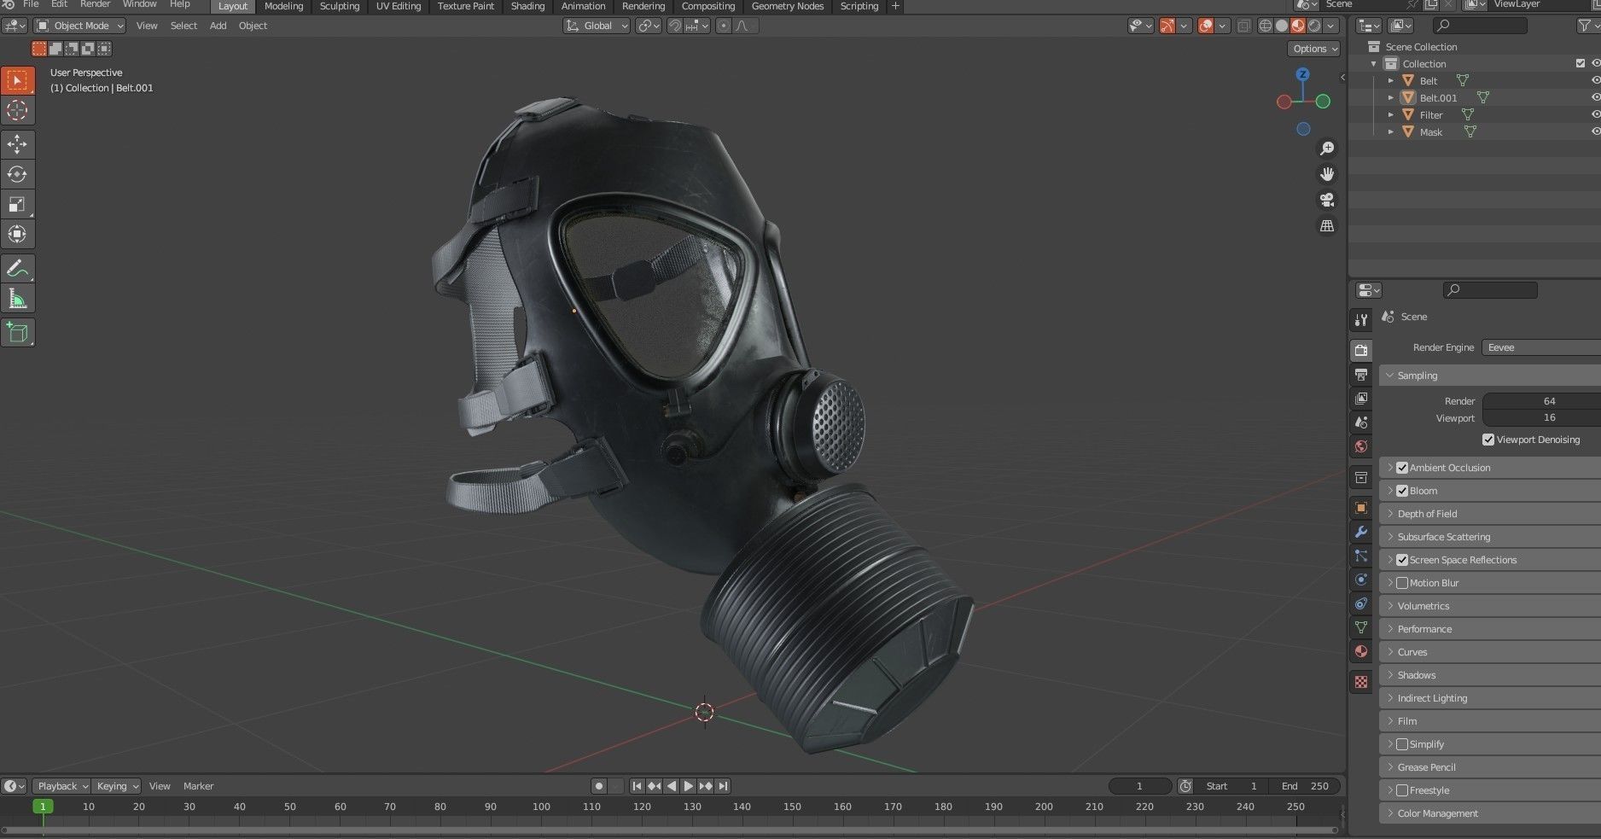
Task: Click the zoom viewport magnifier icon
Action: (1327, 149)
